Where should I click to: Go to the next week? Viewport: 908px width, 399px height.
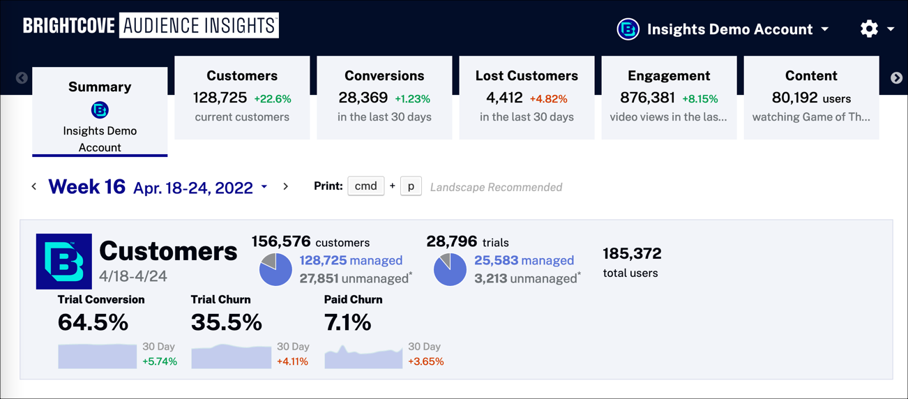(x=285, y=186)
